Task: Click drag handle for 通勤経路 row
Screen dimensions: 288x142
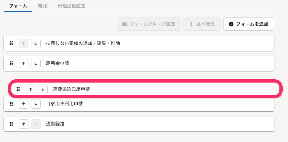Action: [x=11, y=124]
